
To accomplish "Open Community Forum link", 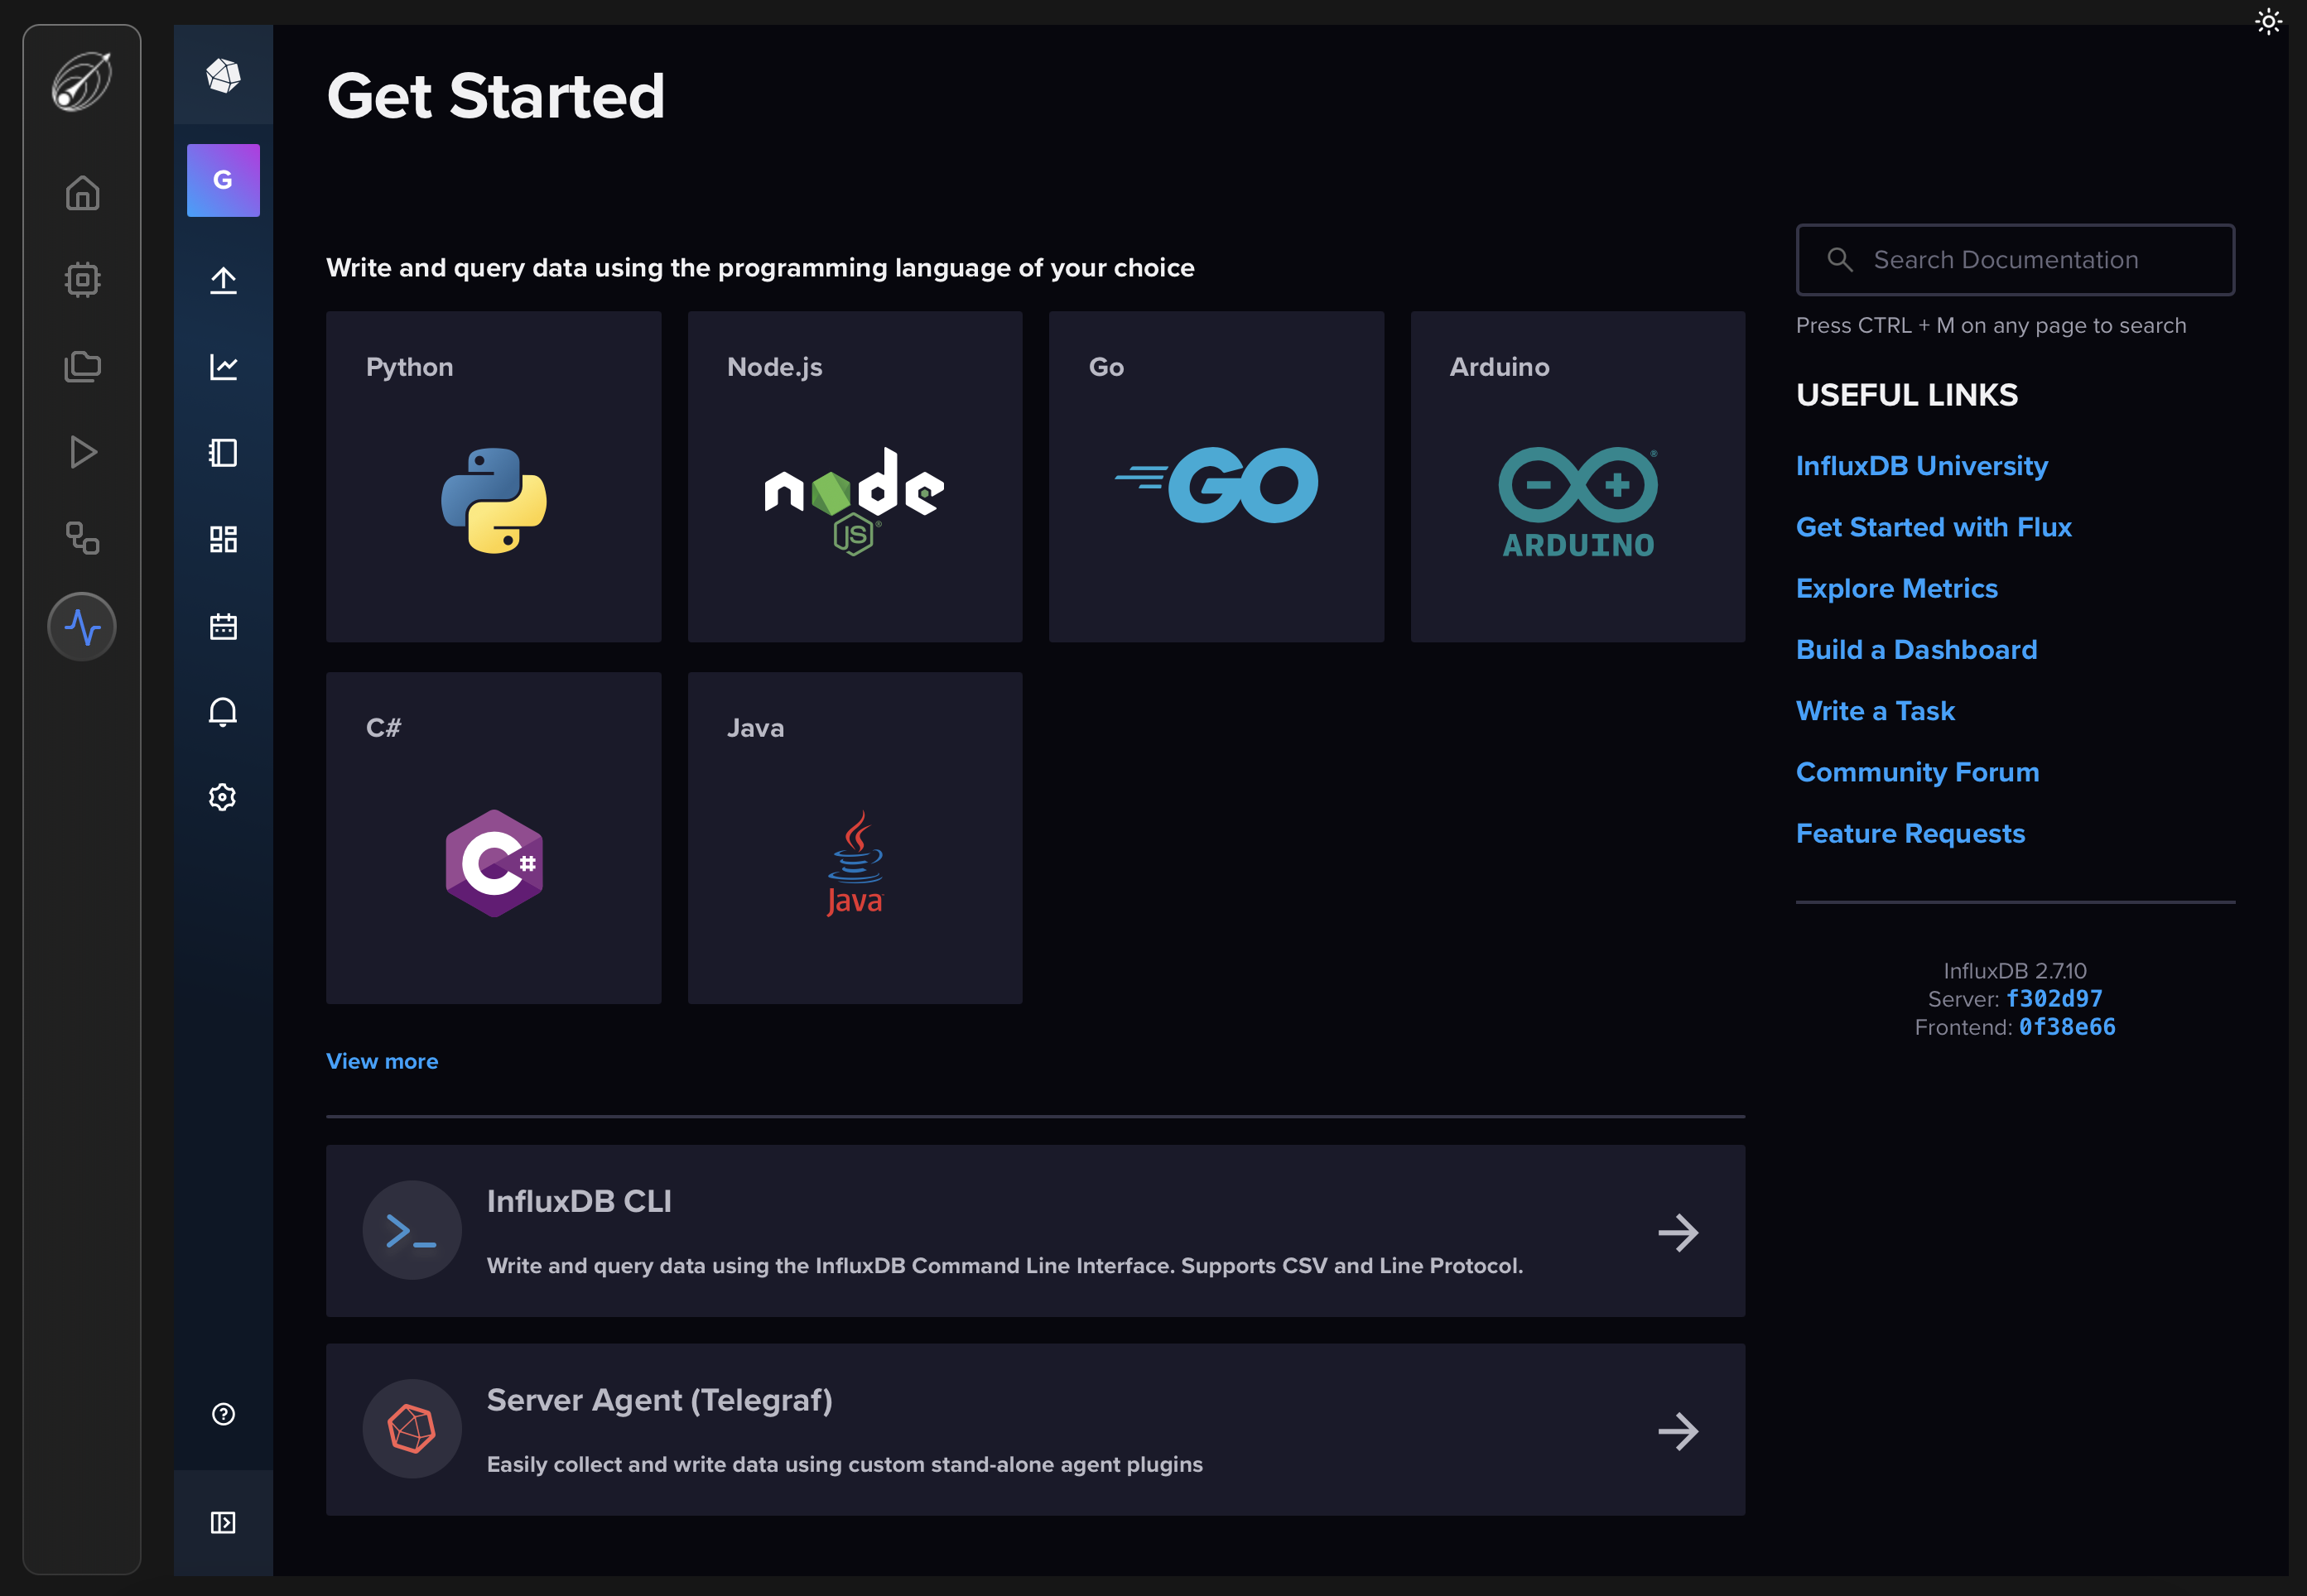I will click(x=1917, y=772).
